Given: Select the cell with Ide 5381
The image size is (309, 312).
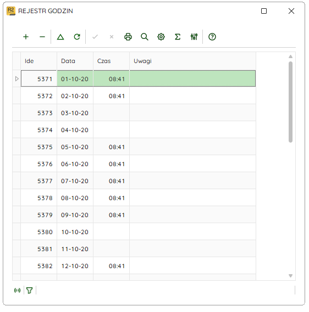Looking at the screenshot, I should (39, 249).
